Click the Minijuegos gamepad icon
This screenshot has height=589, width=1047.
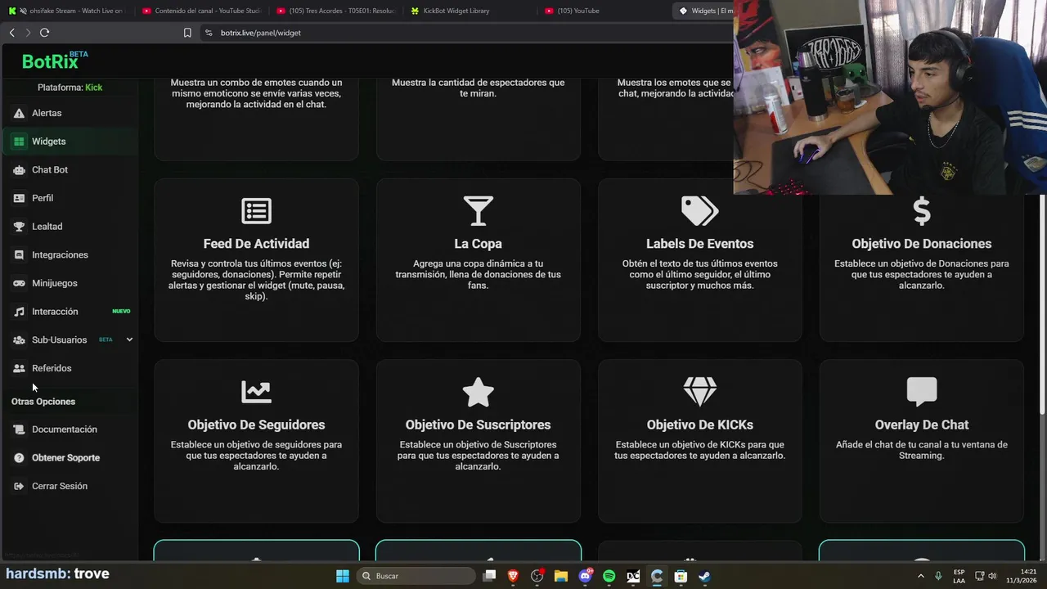click(19, 283)
